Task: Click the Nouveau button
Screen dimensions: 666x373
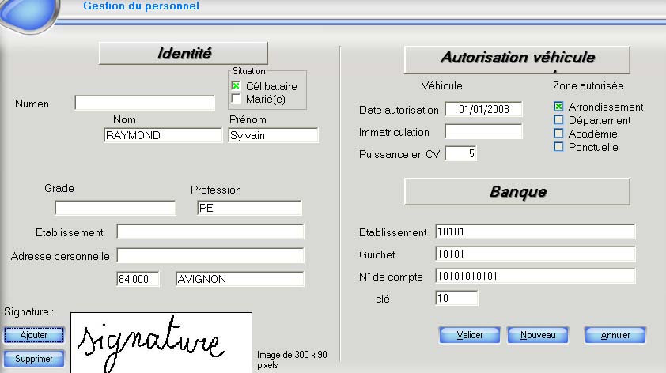Action: [538, 335]
